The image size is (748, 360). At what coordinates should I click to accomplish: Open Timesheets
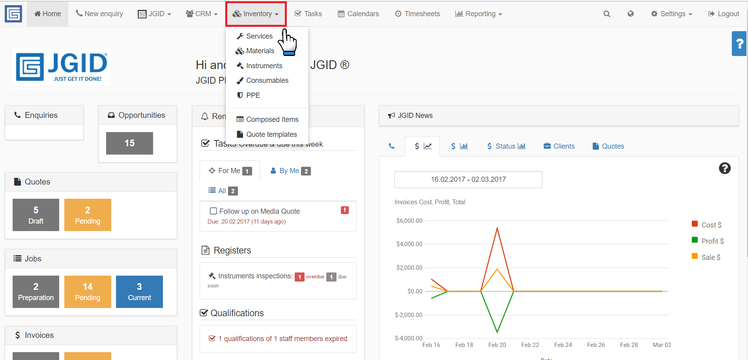(417, 14)
